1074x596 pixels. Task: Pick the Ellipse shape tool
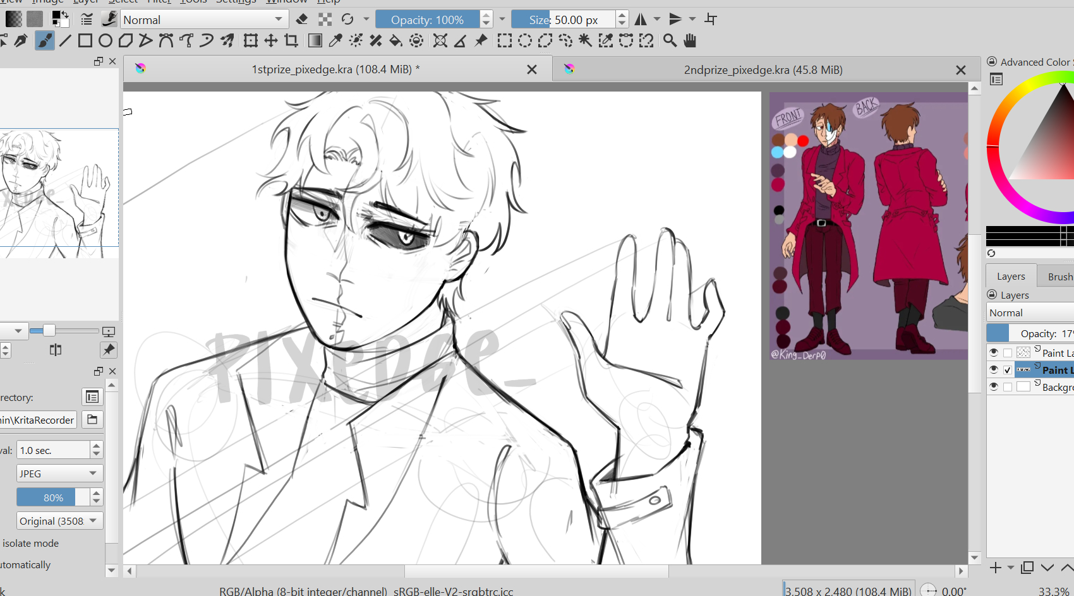tap(106, 41)
